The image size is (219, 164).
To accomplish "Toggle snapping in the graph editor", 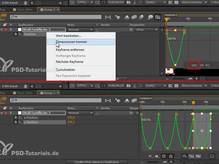I will coord(171,156).
